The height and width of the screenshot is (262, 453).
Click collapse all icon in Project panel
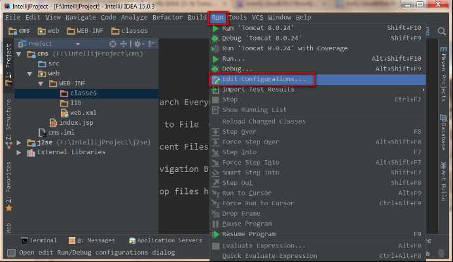123,44
